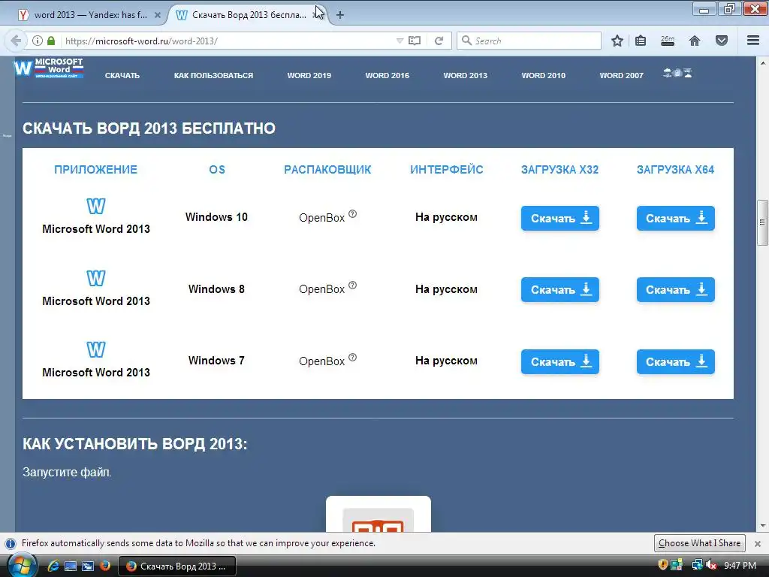The image size is (769, 577).
Task: Click OpenBox help icon in Windows 8 row
Action: click(x=353, y=285)
